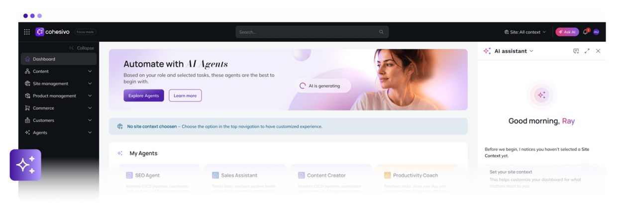Click the Content Creator card icon
This screenshot has height=224, width=624.
click(302, 175)
